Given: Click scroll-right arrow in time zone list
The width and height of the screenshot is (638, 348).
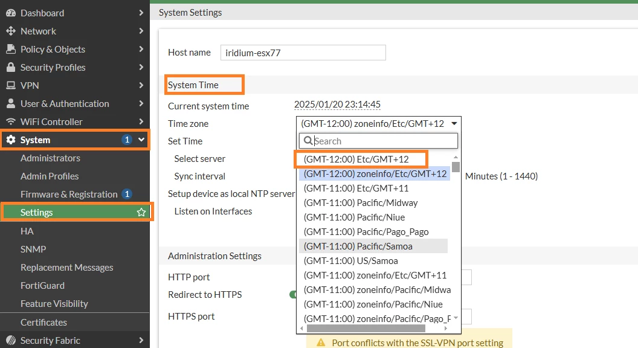Looking at the screenshot, I should 446,328.
